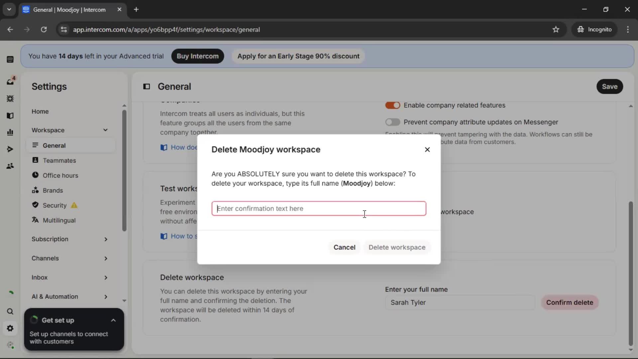
Task: Toggle the sidebar panel icon beside General
Action: point(147,86)
